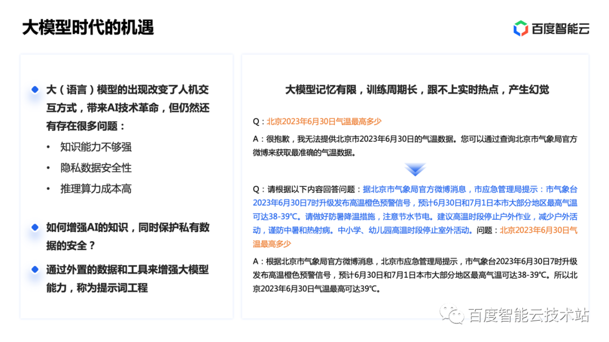Screen dimensions: 609x342
Task: Click the text '据的安全？'
Action: pyautogui.click(x=70, y=245)
